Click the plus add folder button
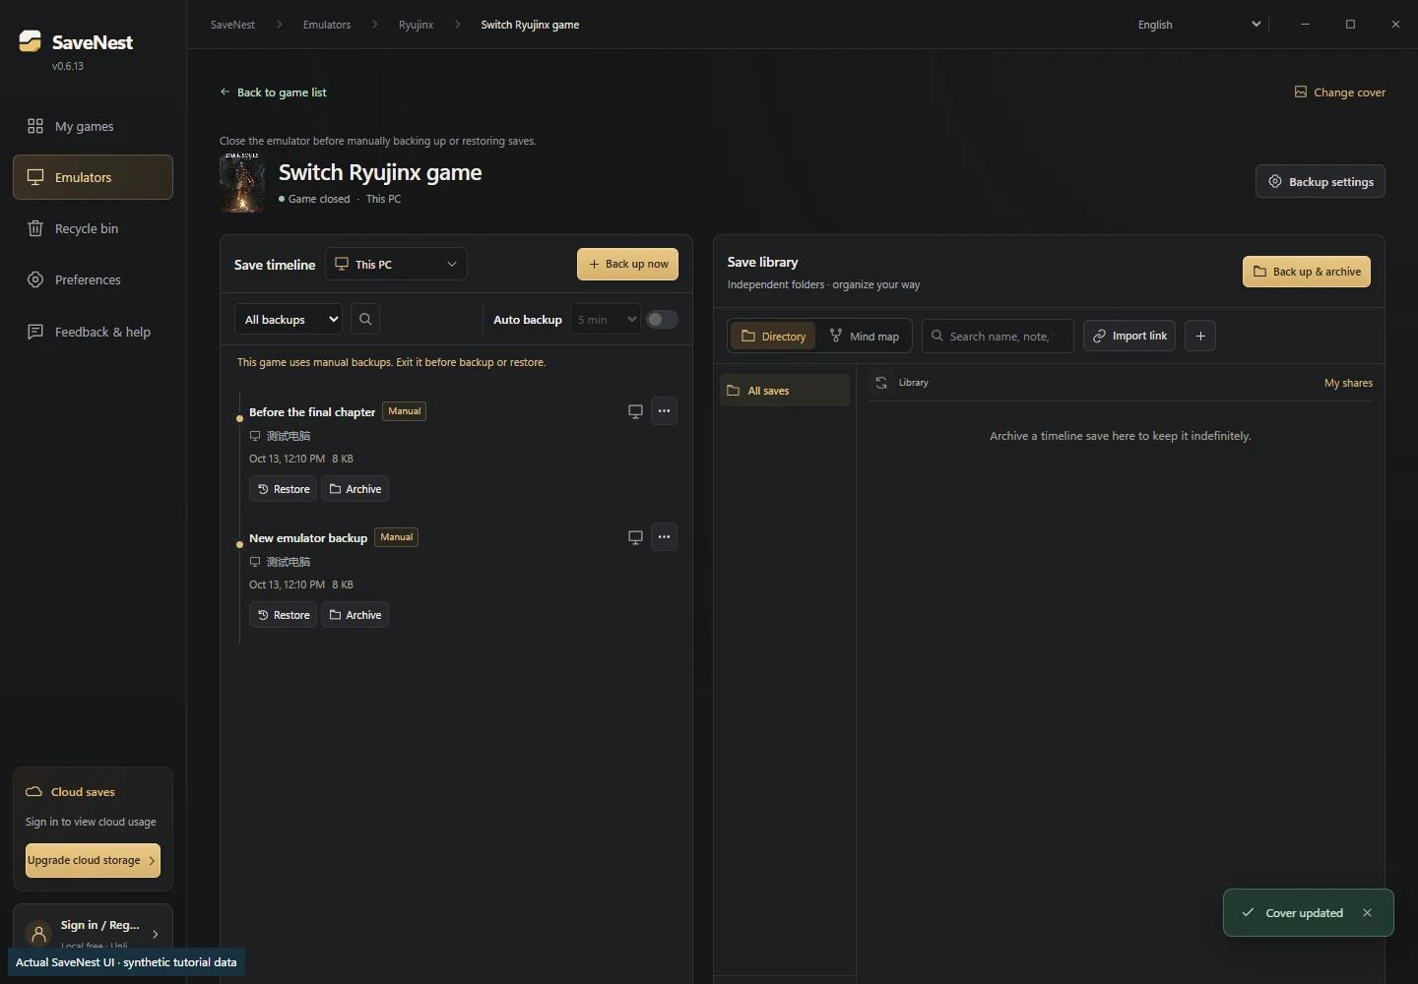This screenshot has height=984, width=1418. point(1200,336)
